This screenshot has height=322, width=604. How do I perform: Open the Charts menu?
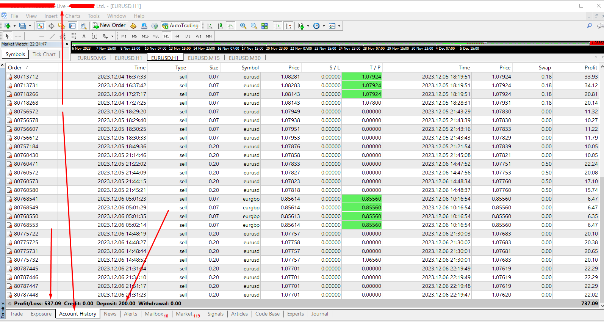pyautogui.click(x=72, y=16)
